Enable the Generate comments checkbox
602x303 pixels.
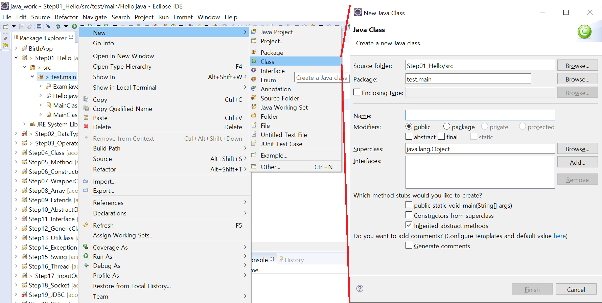(x=409, y=245)
